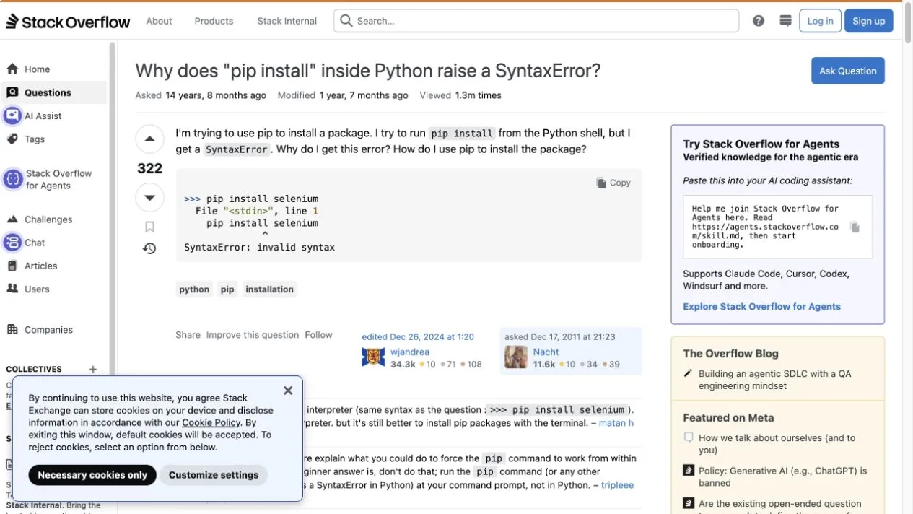Viewport: 913px width, 514px height.
Task: Open Explore Stack Overflow for Agents link
Action: pos(761,306)
